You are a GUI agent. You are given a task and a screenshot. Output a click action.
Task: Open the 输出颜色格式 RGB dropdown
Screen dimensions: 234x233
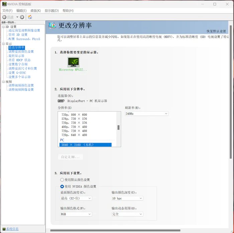point(76,214)
